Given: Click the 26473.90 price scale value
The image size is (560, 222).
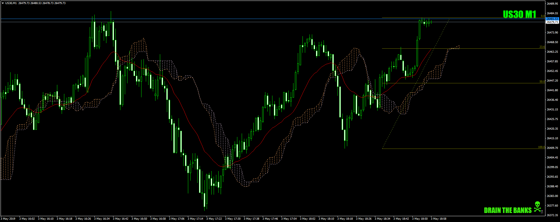Looking at the screenshot, I should (552, 33).
